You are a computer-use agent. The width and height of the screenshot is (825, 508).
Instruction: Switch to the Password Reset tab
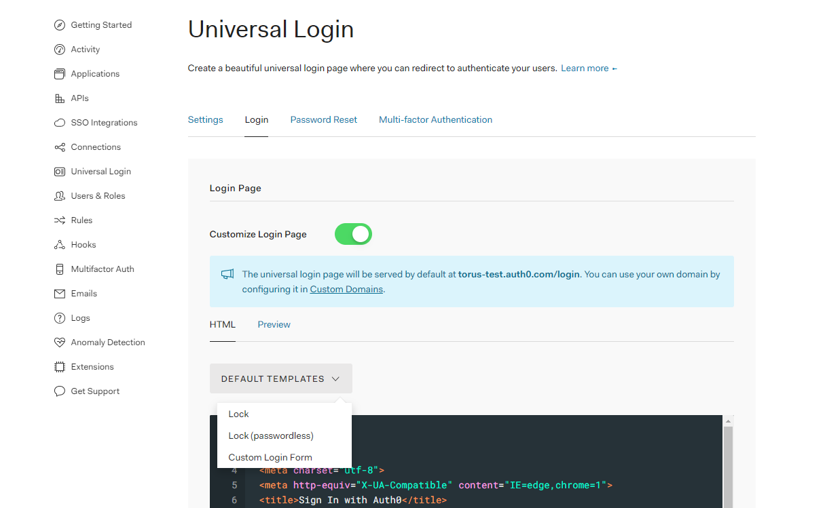pos(323,119)
